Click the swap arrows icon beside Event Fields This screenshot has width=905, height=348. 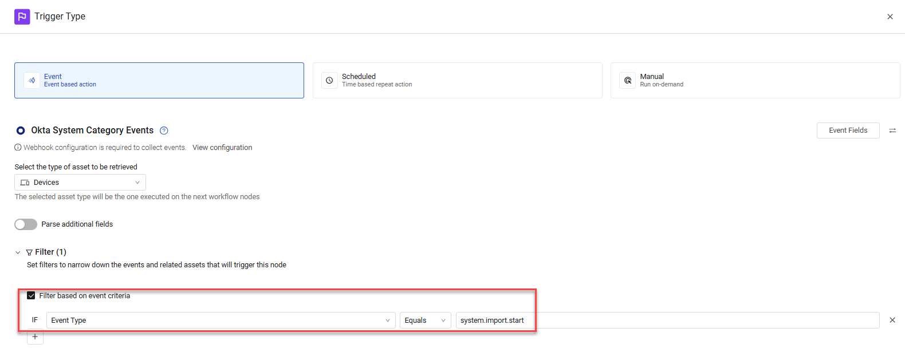[x=892, y=130]
